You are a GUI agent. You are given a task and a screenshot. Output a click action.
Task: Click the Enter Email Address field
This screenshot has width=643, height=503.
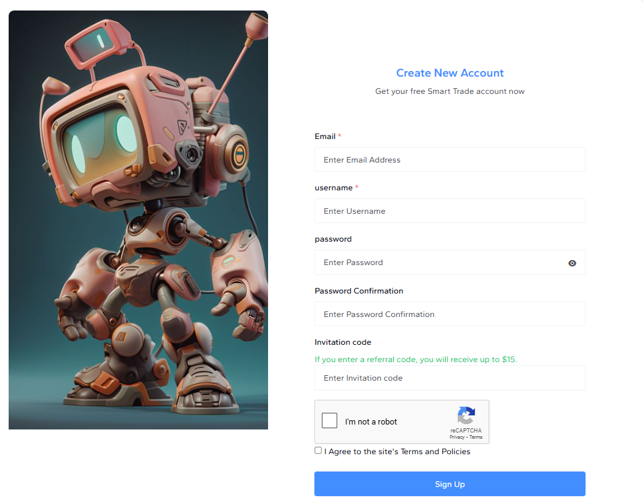tap(450, 159)
